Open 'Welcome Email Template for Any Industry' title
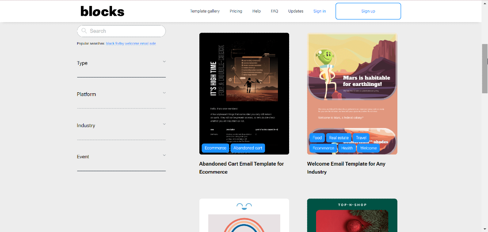Viewport: 488px width, 232px height. (346, 168)
